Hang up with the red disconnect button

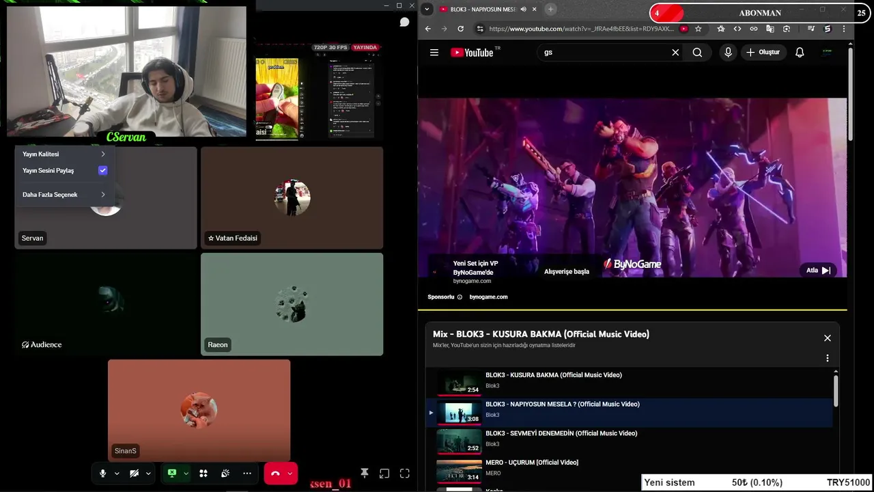275,473
